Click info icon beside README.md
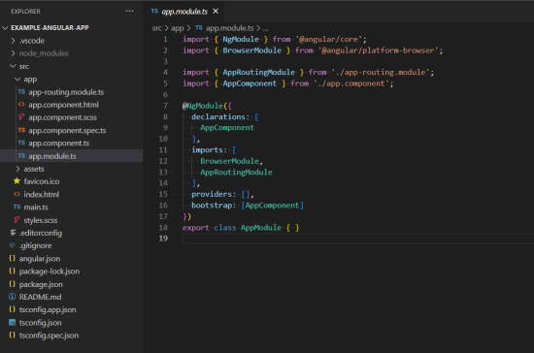The image size is (534, 353). (x=12, y=297)
